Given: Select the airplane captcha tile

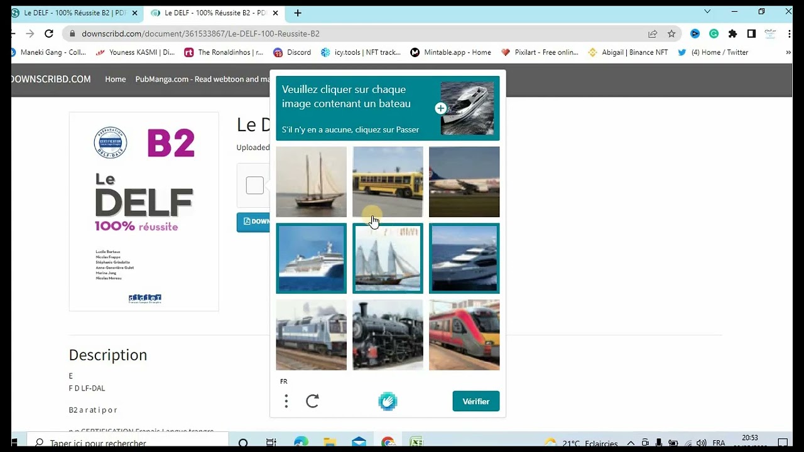Looking at the screenshot, I should pyautogui.click(x=464, y=182).
